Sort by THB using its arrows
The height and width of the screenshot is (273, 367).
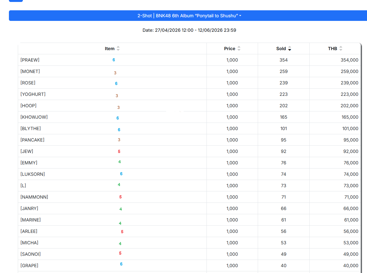[x=341, y=48]
